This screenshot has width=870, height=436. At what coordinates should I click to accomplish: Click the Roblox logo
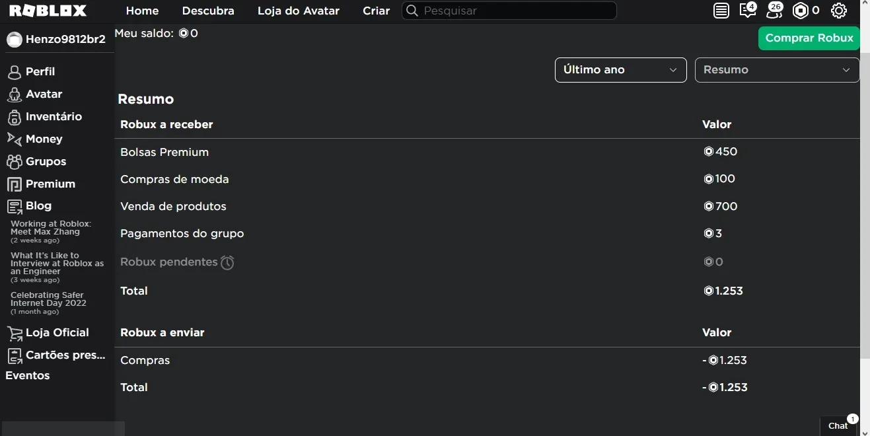pos(48,11)
